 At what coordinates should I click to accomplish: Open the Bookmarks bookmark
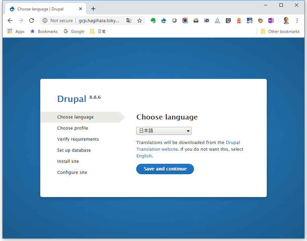click(44, 31)
